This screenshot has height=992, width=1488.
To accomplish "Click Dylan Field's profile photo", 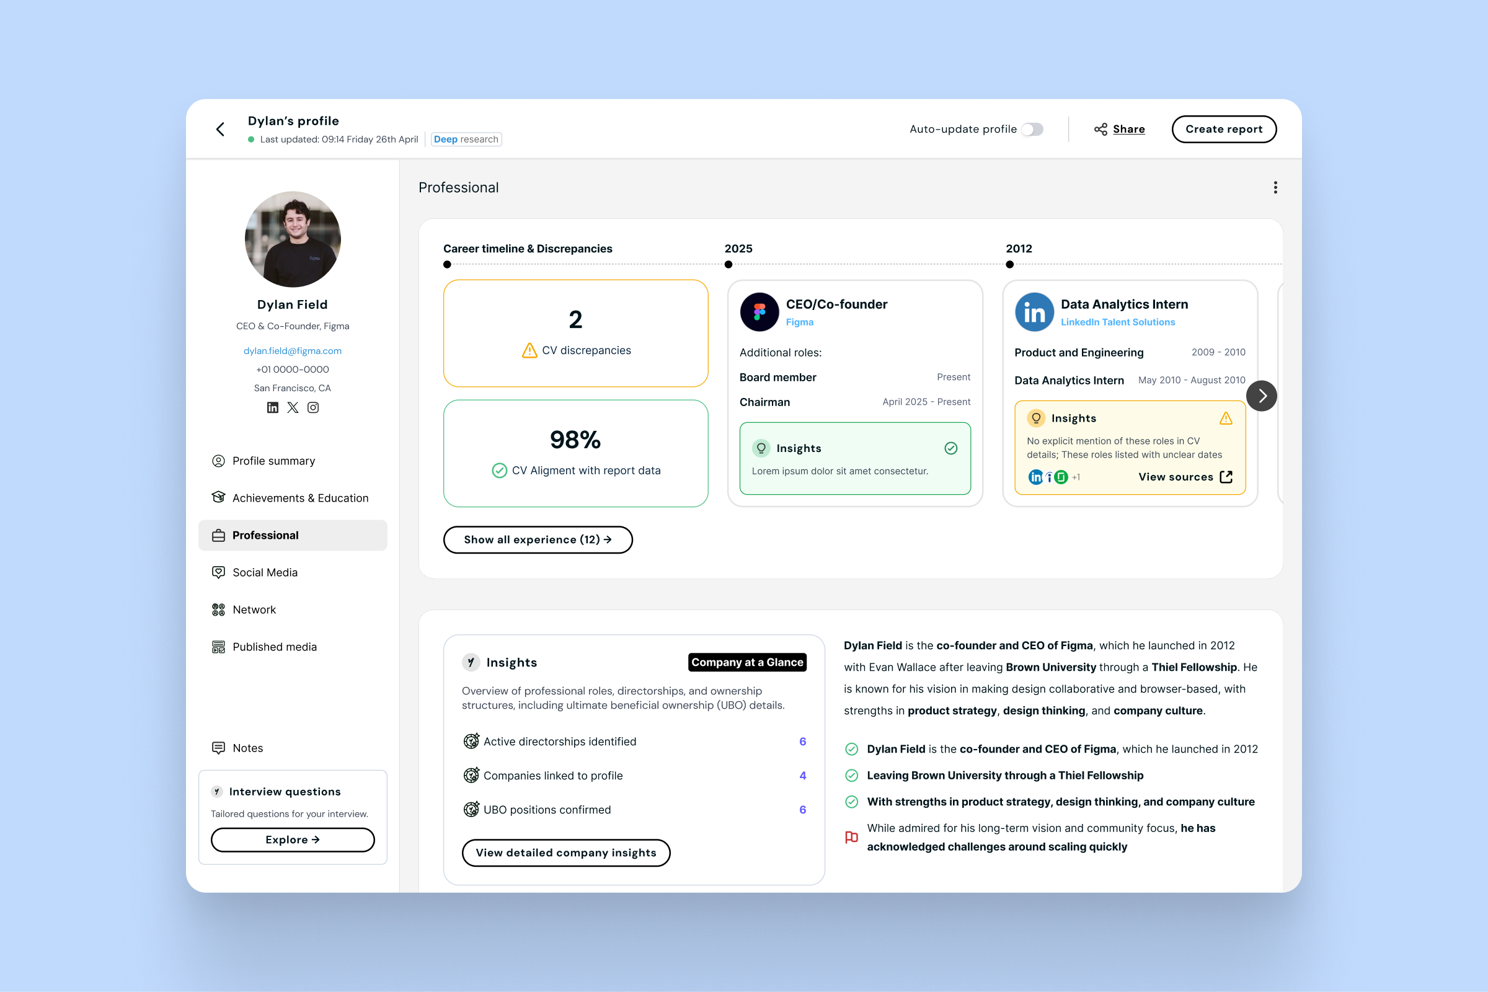I will tap(292, 239).
